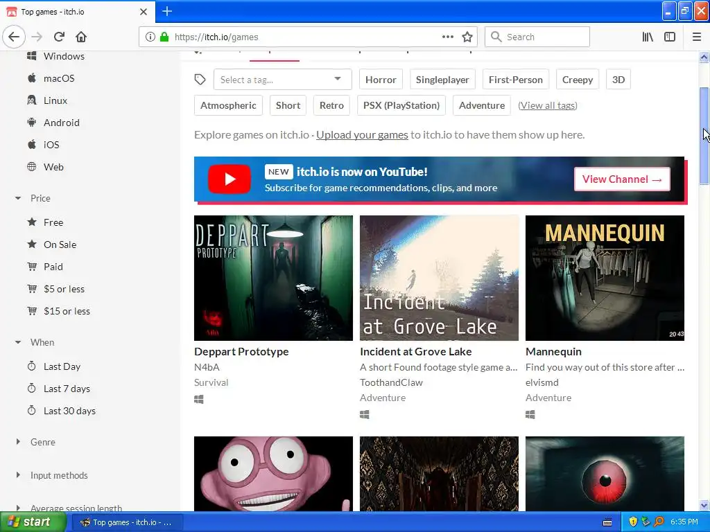Open the N4bA author link

(207, 367)
